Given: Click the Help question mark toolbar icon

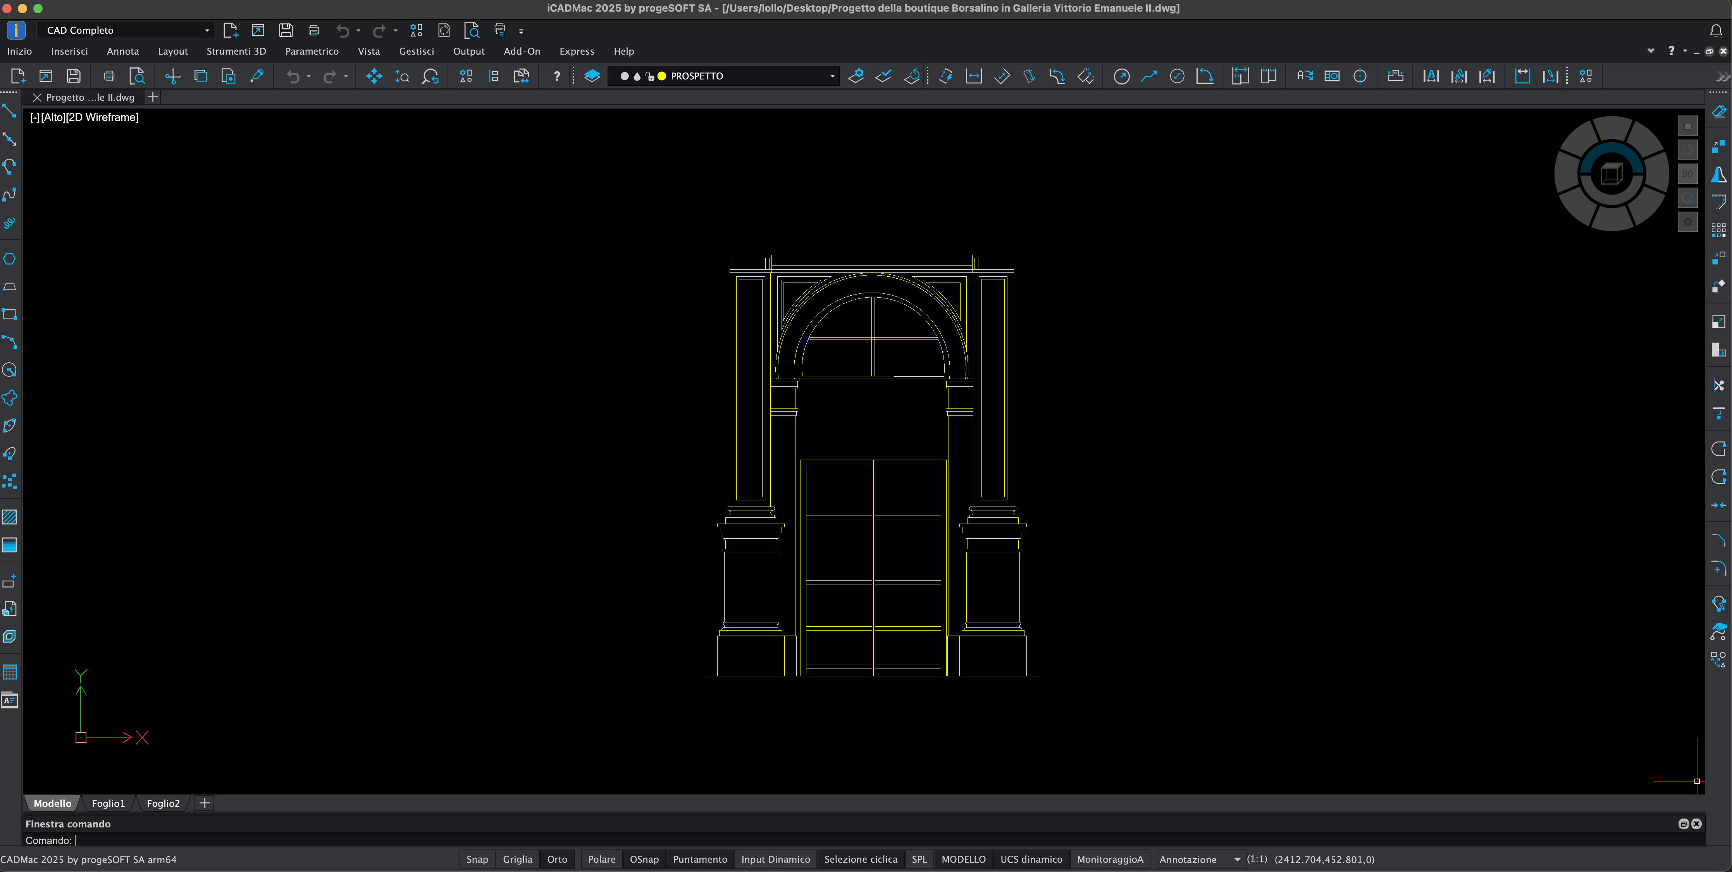Looking at the screenshot, I should coord(557,76).
